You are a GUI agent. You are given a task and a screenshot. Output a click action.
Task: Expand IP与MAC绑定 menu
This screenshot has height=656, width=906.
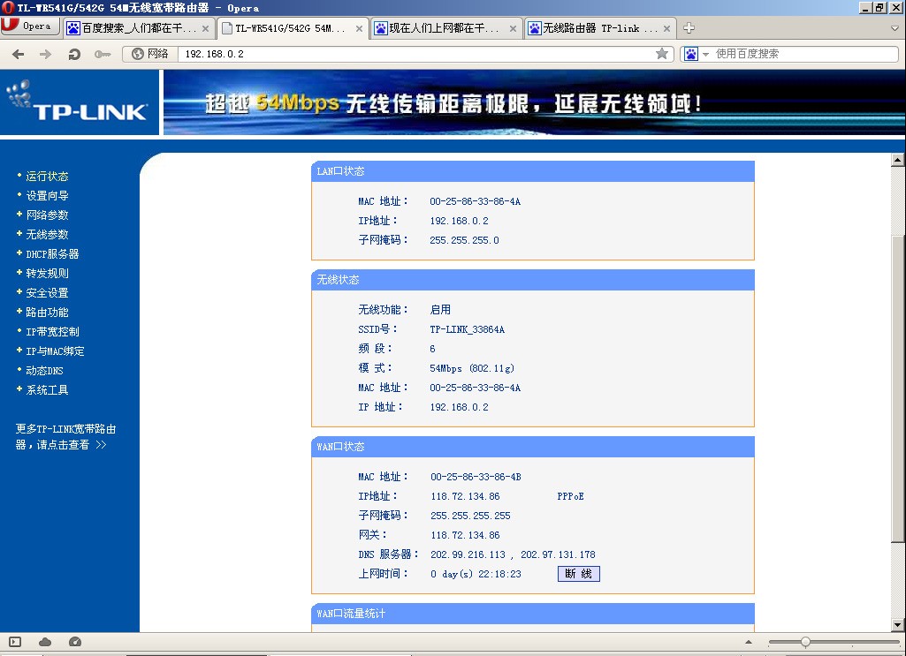[x=55, y=351]
